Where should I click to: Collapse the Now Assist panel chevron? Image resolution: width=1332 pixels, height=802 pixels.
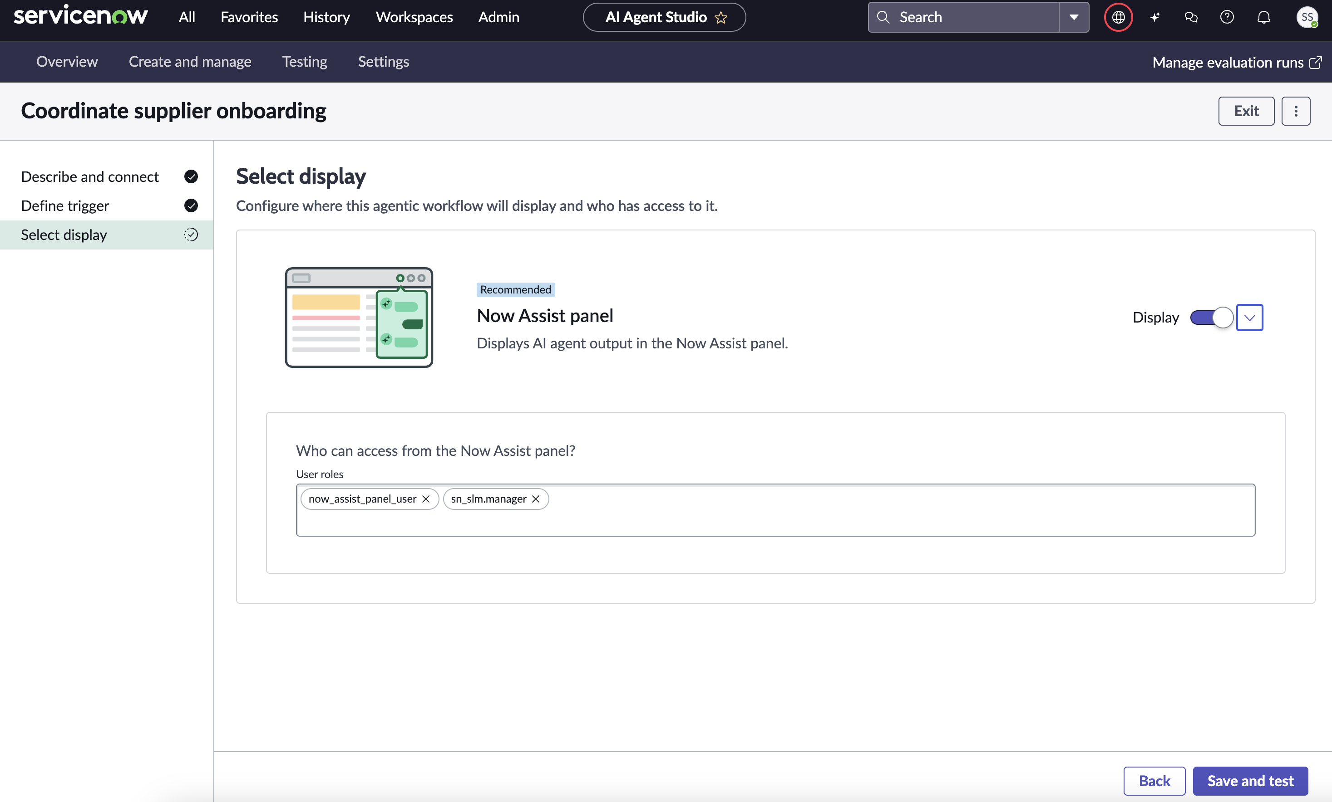click(1249, 318)
